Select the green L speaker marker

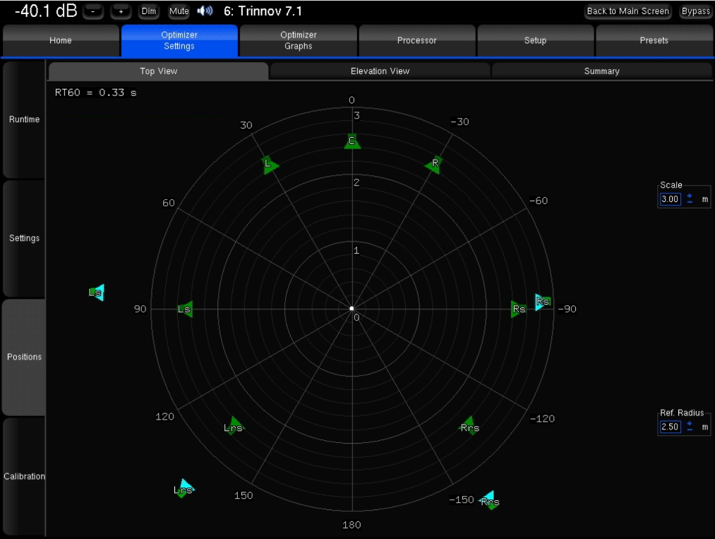(x=268, y=165)
